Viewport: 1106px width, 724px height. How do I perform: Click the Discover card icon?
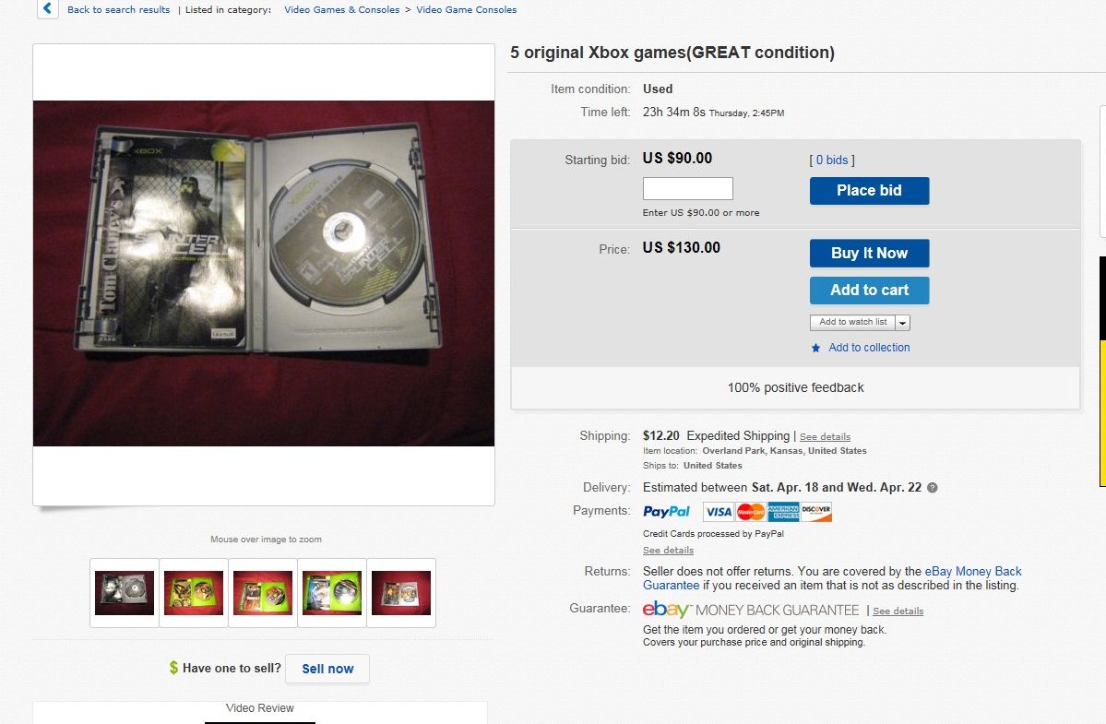pos(816,512)
